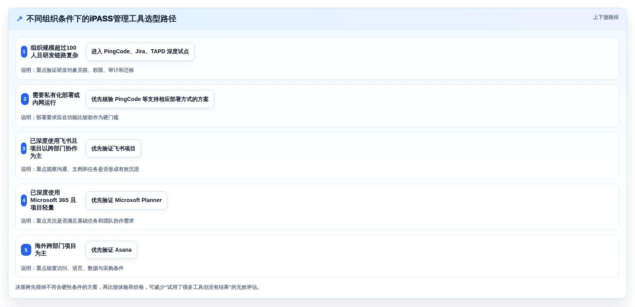Click step number badge 1
The width and height of the screenshot is (635, 307).
24,52
